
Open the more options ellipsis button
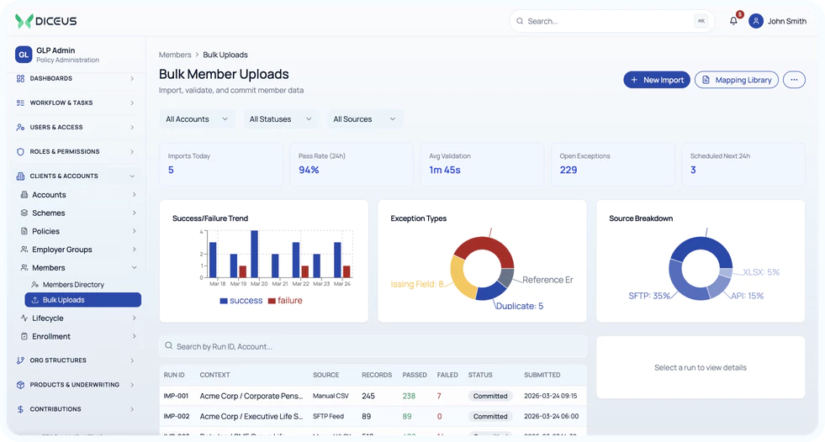pos(794,80)
